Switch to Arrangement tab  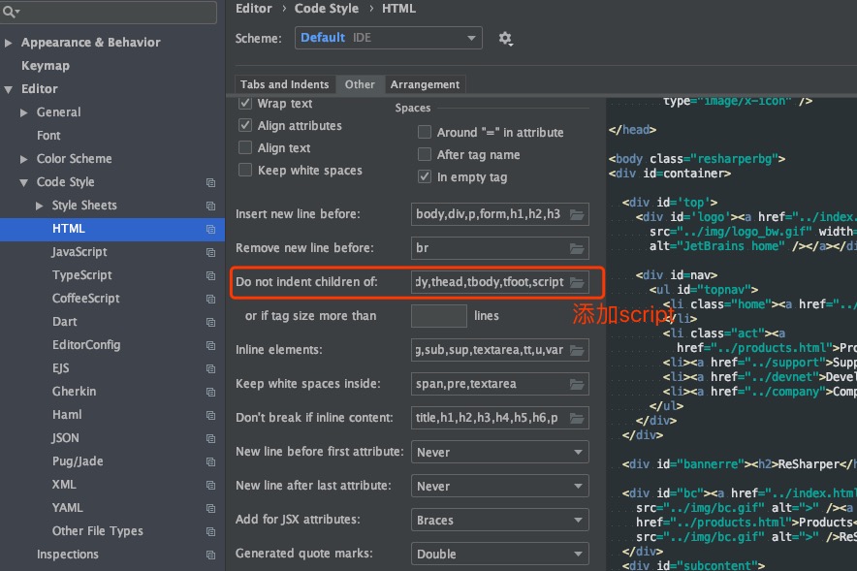click(x=425, y=84)
